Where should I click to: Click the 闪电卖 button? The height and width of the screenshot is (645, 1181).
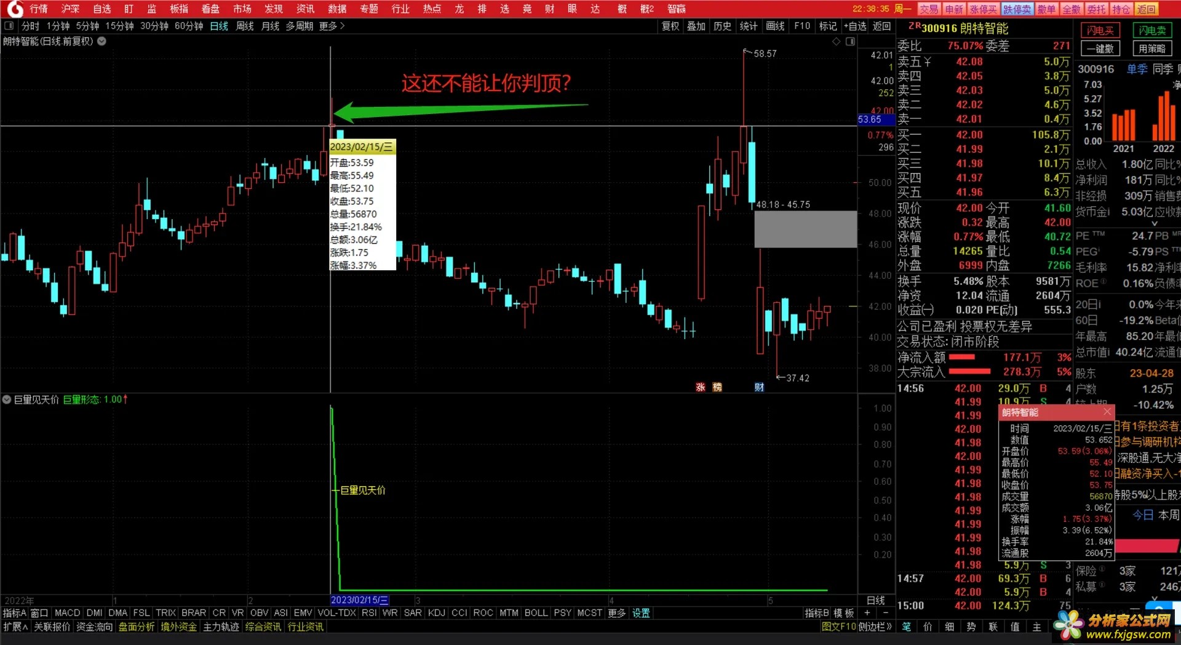pyautogui.click(x=1152, y=30)
